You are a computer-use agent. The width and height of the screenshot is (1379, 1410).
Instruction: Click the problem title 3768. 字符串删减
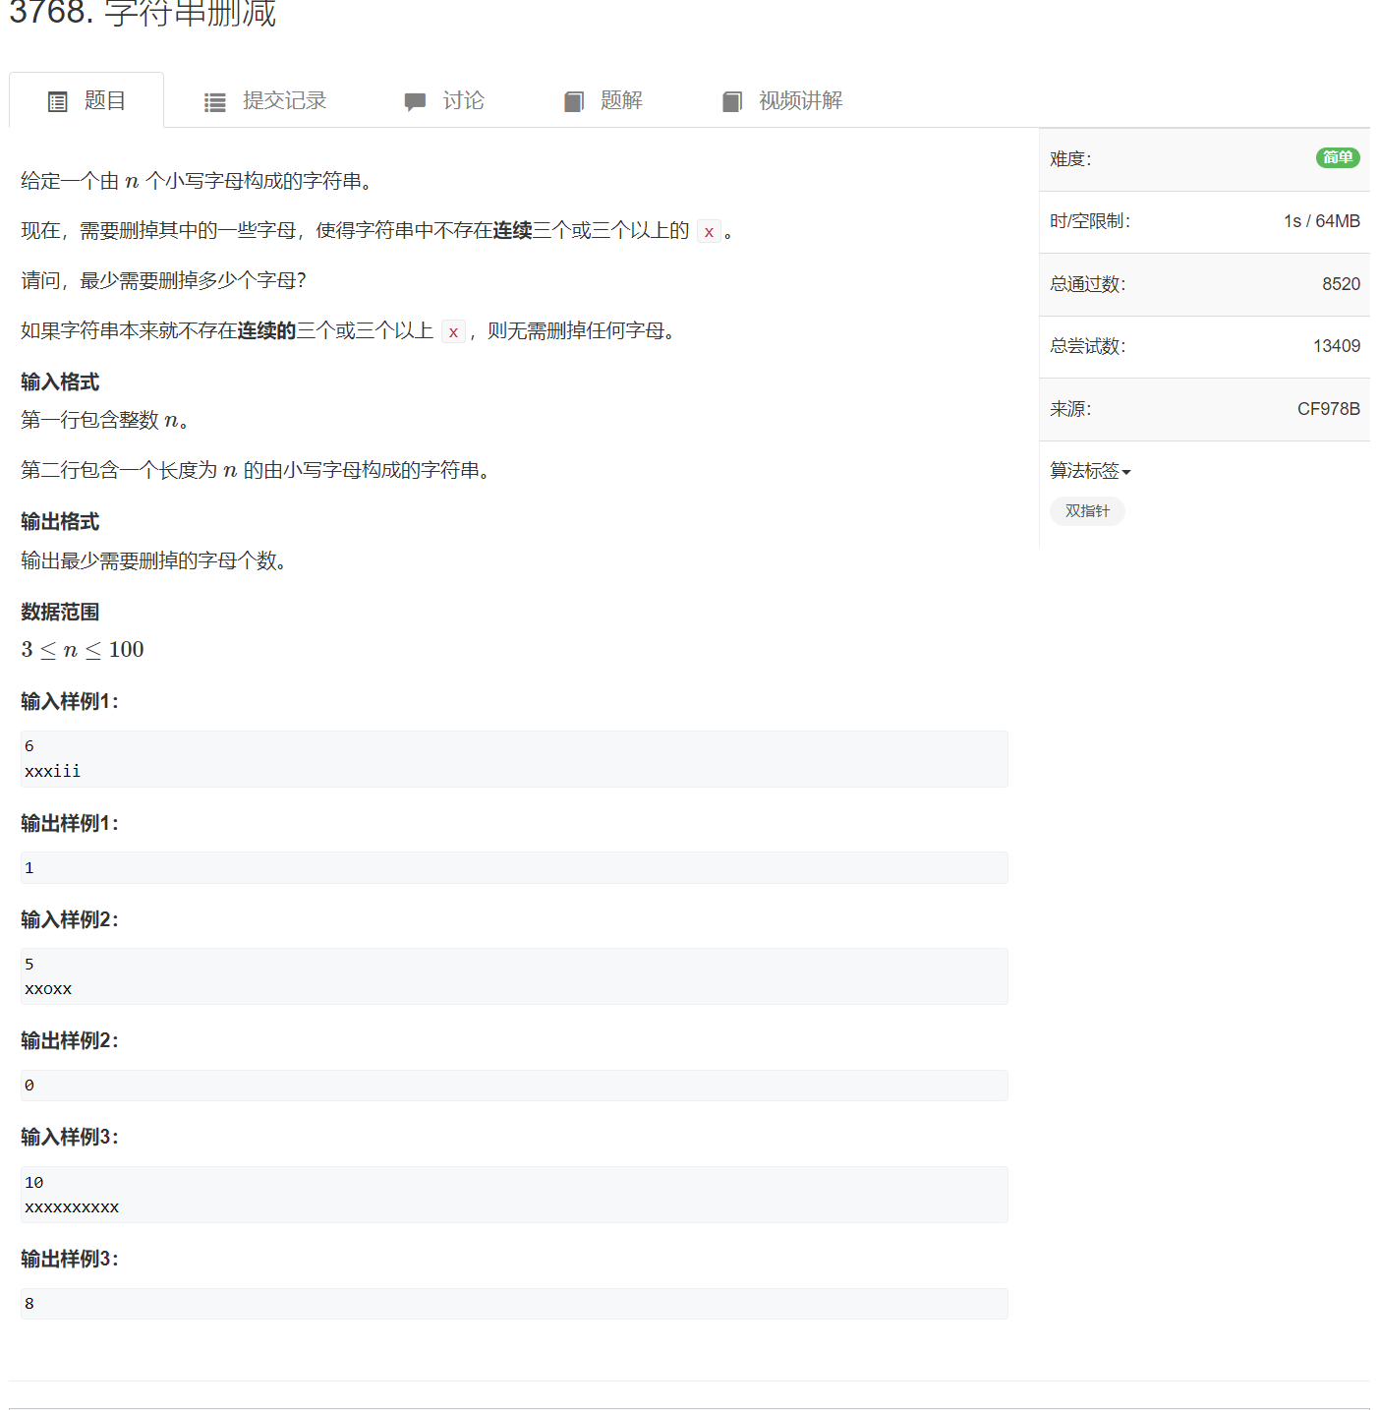(142, 14)
